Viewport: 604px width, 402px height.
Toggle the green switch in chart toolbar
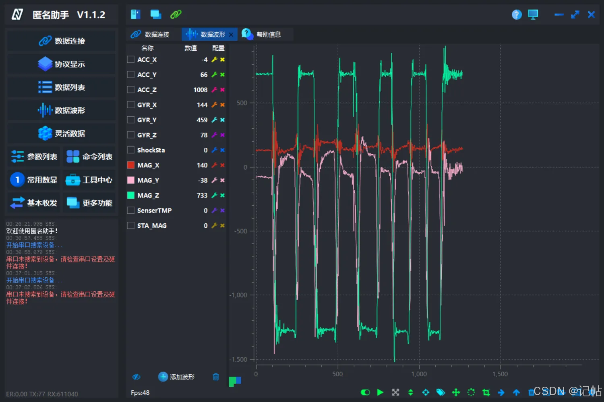[x=365, y=392]
